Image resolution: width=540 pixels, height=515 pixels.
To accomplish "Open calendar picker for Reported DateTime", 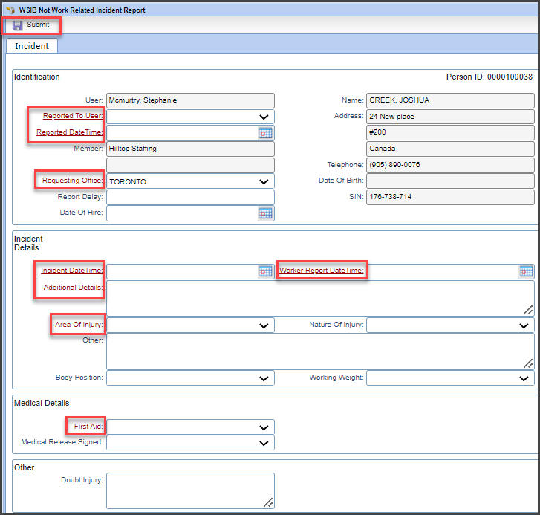I will pyautogui.click(x=265, y=133).
